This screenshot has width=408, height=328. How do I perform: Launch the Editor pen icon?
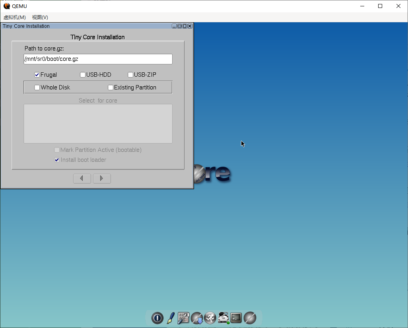coord(171,318)
